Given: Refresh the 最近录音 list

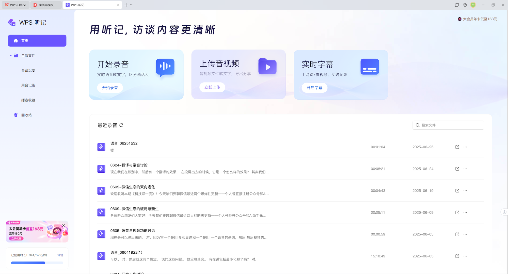Looking at the screenshot, I should [x=121, y=125].
